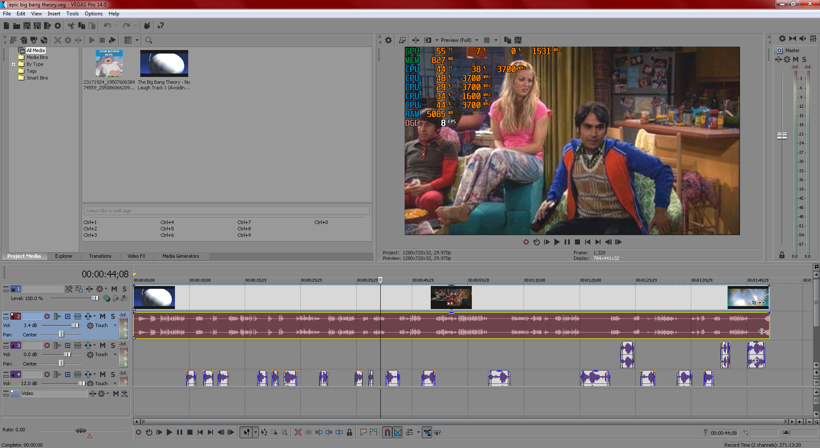Viewport: 820px width, 448px height.
Task: Open Normal Edit tool dropdown arrow
Action: (x=255, y=433)
